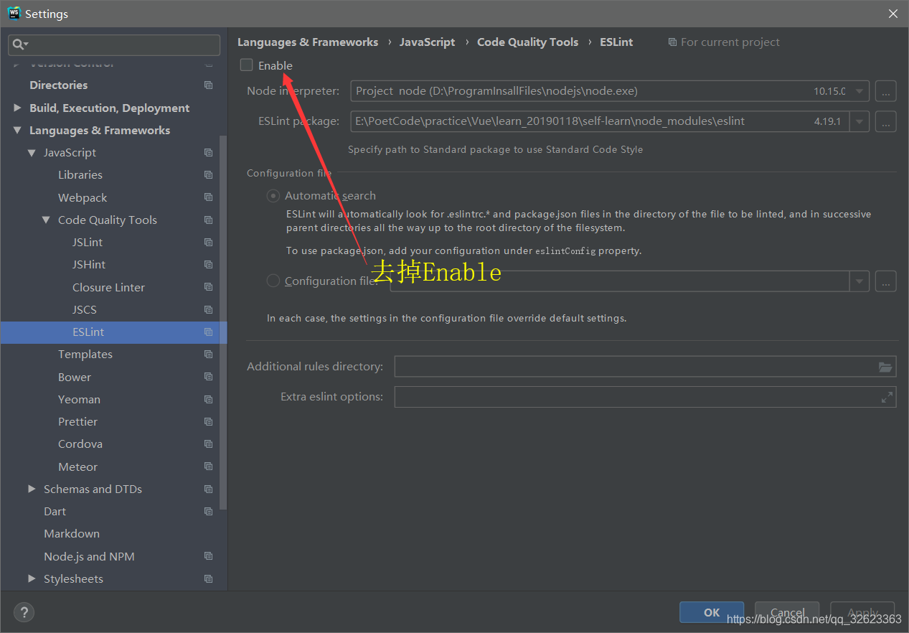909x633 pixels.
Task: Expand the Extra eslint options field
Action: (x=887, y=397)
